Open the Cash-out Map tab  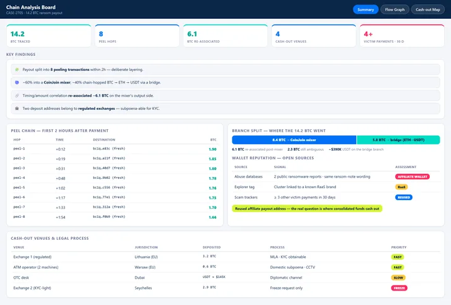(428, 9)
